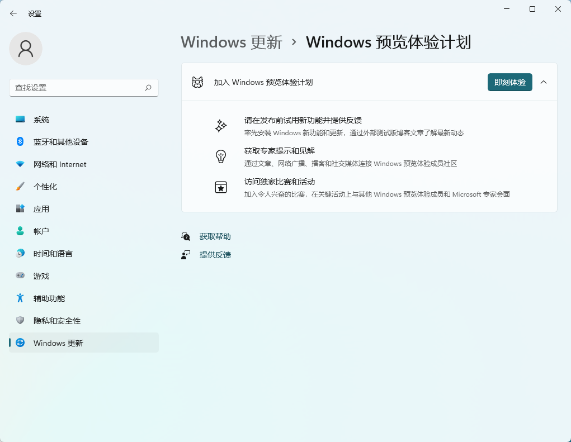Click the 辅助功能 accessibility icon

[x=19, y=298]
